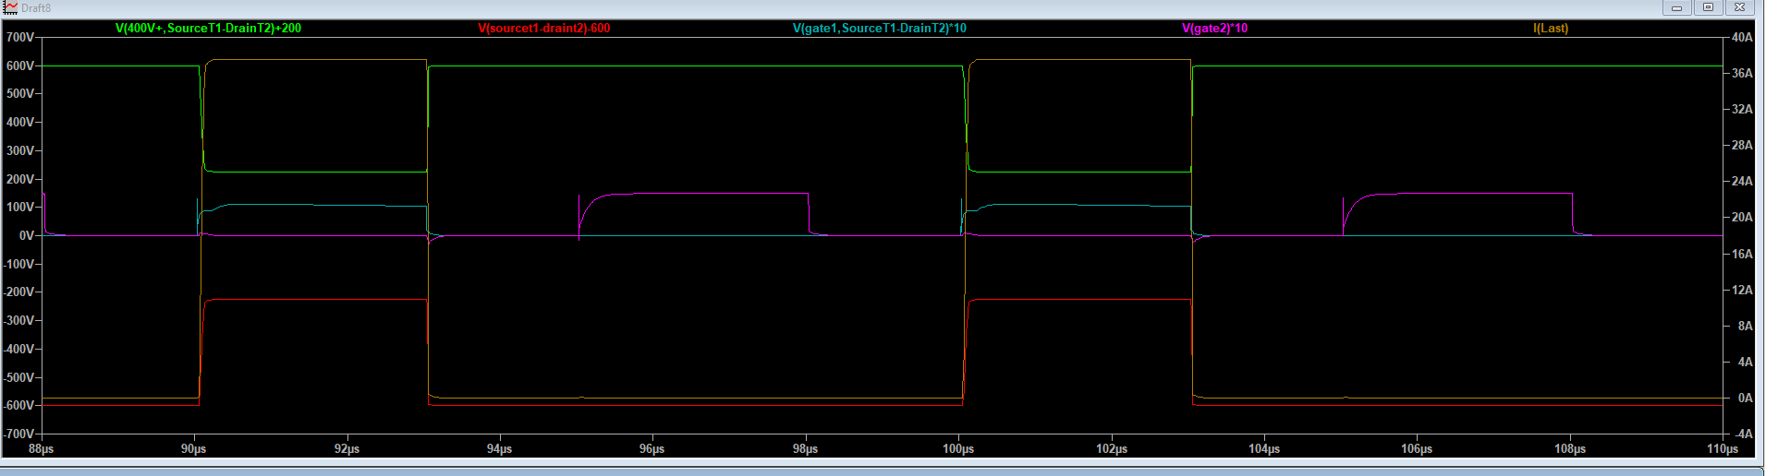Click the 0A label on right axis

[1745, 399]
